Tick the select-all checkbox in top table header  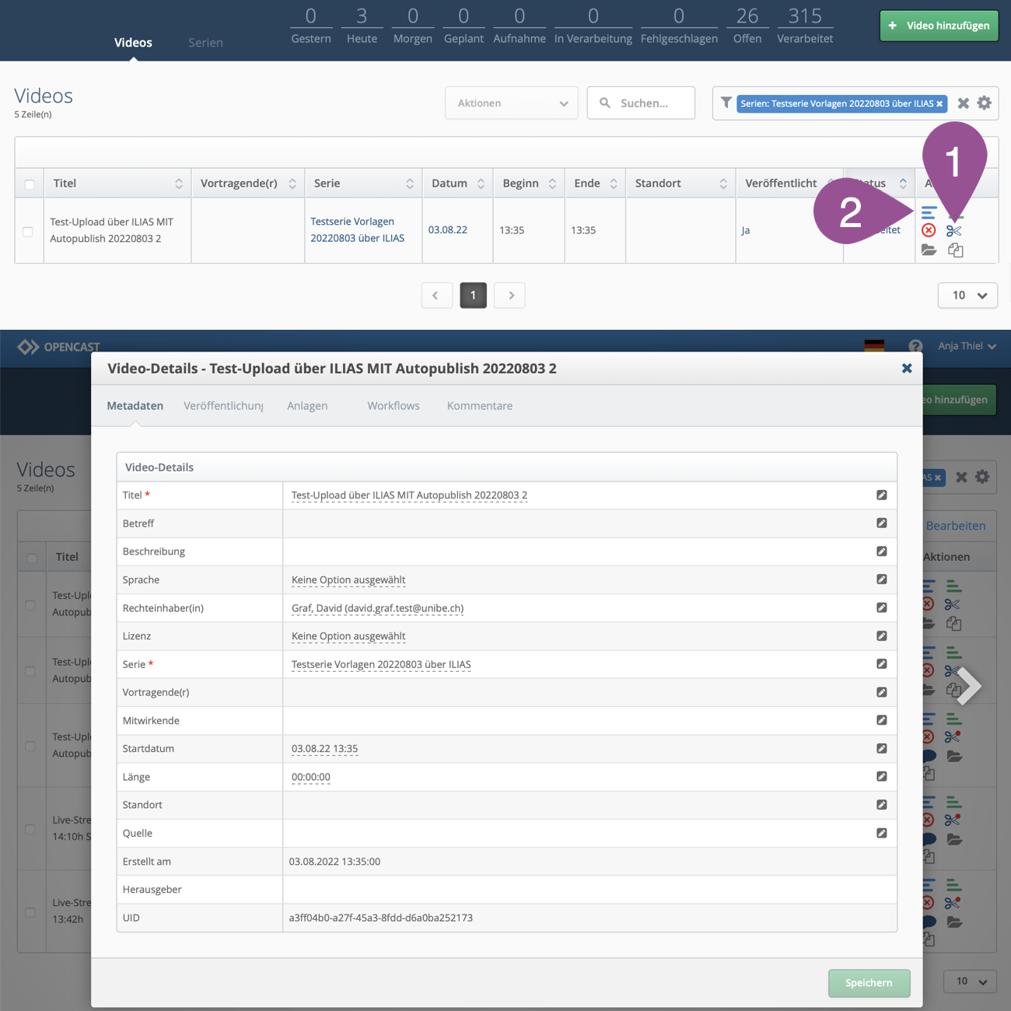click(30, 184)
